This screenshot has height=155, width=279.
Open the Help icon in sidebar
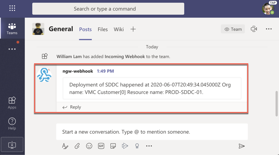coord(12,123)
